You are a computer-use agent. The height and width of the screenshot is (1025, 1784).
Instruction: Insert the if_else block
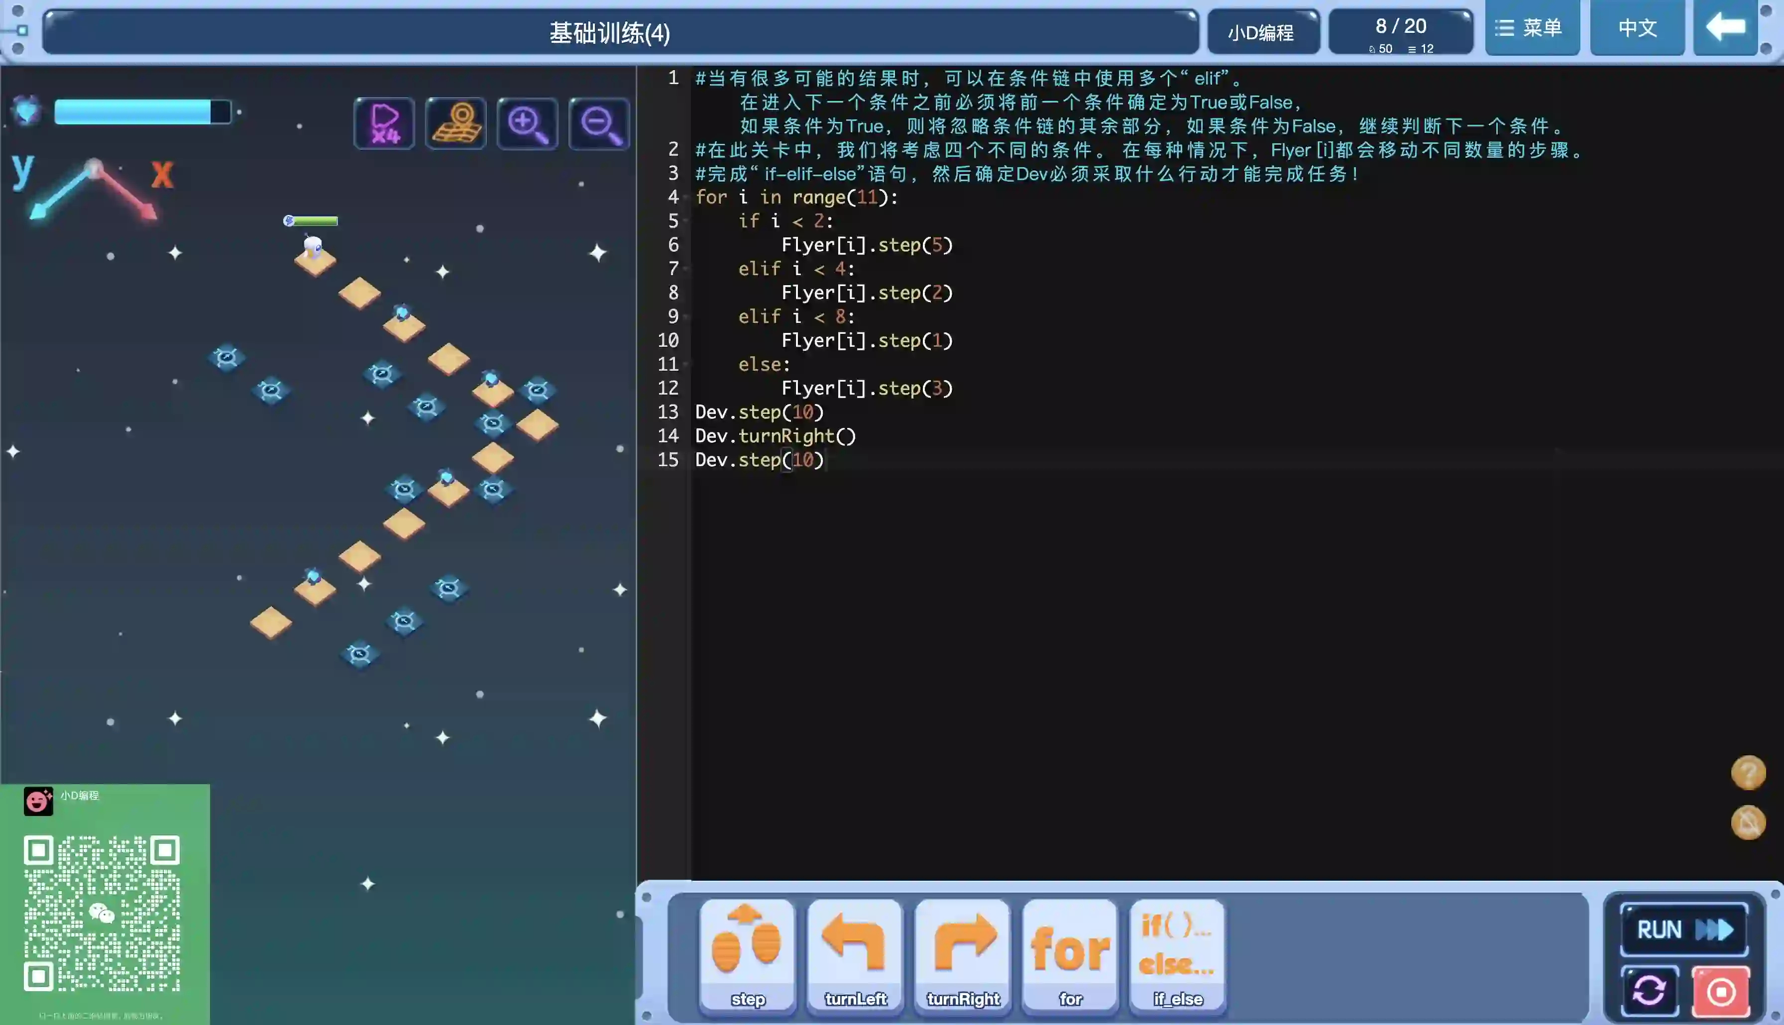[1178, 955]
